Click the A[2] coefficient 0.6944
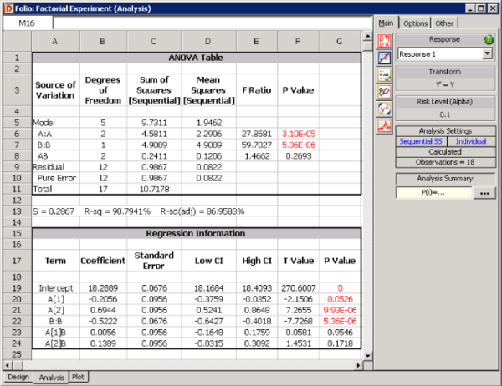 click(103, 310)
